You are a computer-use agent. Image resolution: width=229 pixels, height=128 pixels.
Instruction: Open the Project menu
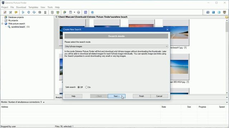coord(5,7)
